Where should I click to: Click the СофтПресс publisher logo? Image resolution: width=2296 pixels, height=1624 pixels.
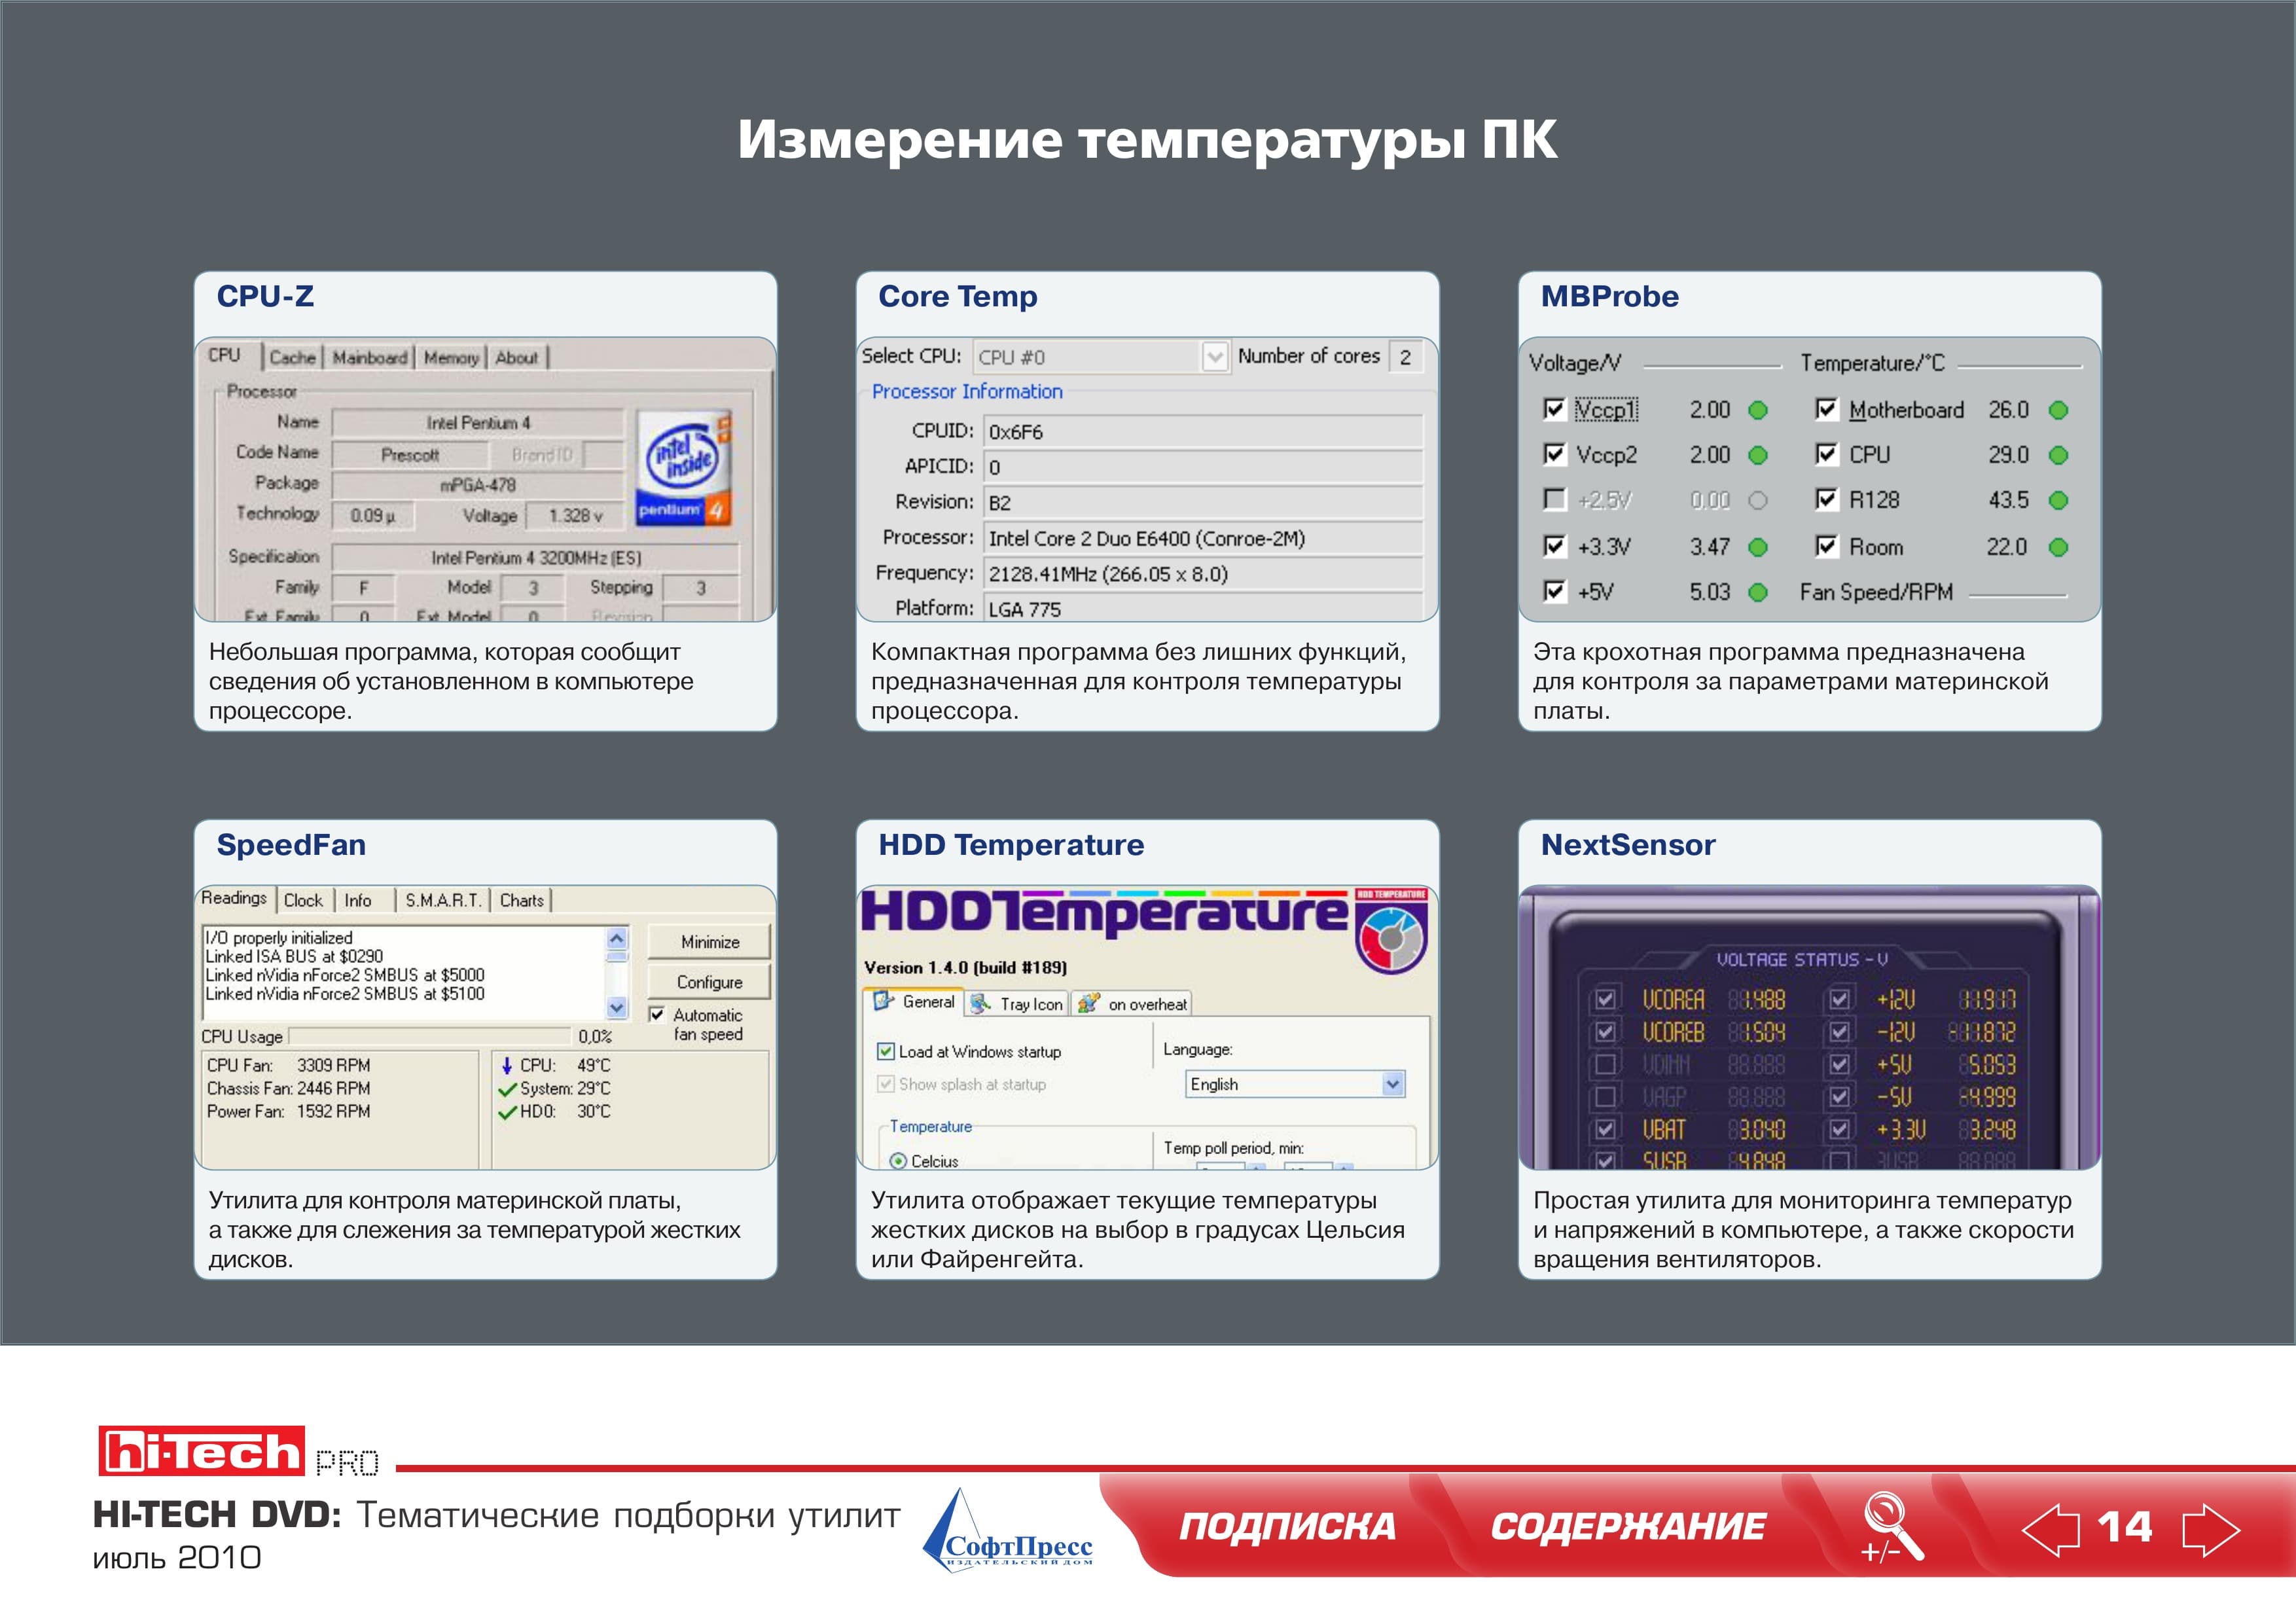coord(1007,1531)
